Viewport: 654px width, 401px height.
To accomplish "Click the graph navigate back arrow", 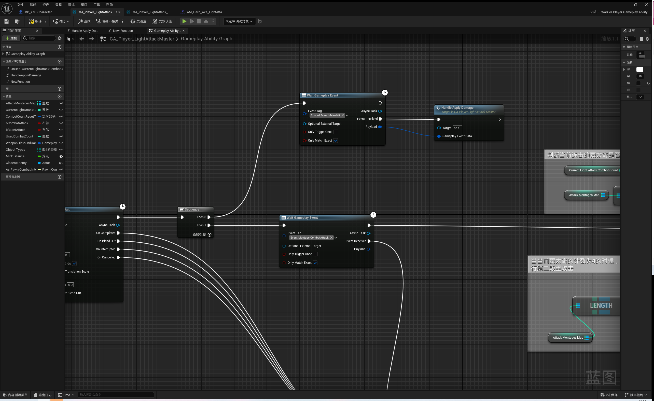I will point(82,39).
